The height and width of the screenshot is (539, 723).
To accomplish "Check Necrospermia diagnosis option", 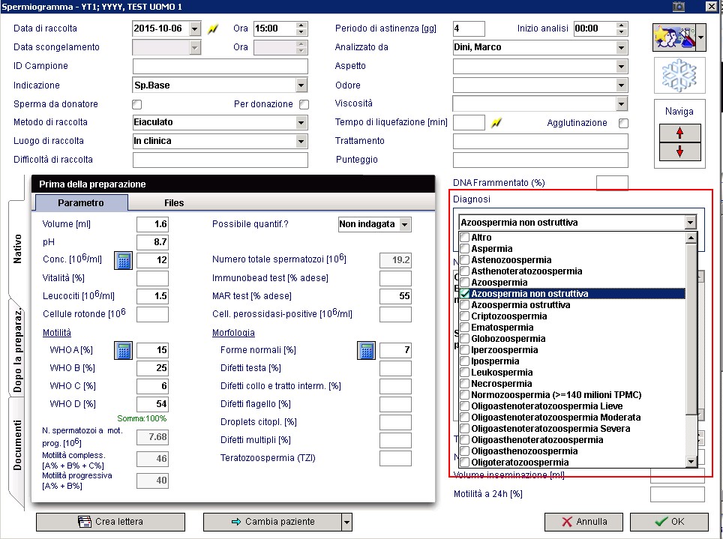I will pos(465,384).
